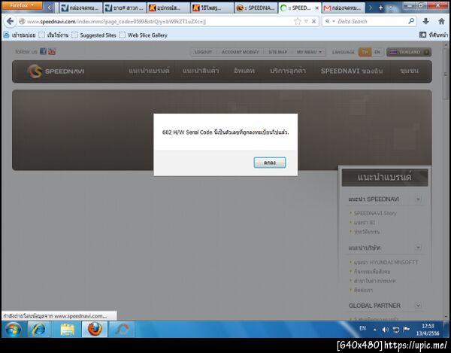This screenshot has height=353, width=451.
Task: Open the Windows Start button
Action: click(14, 330)
